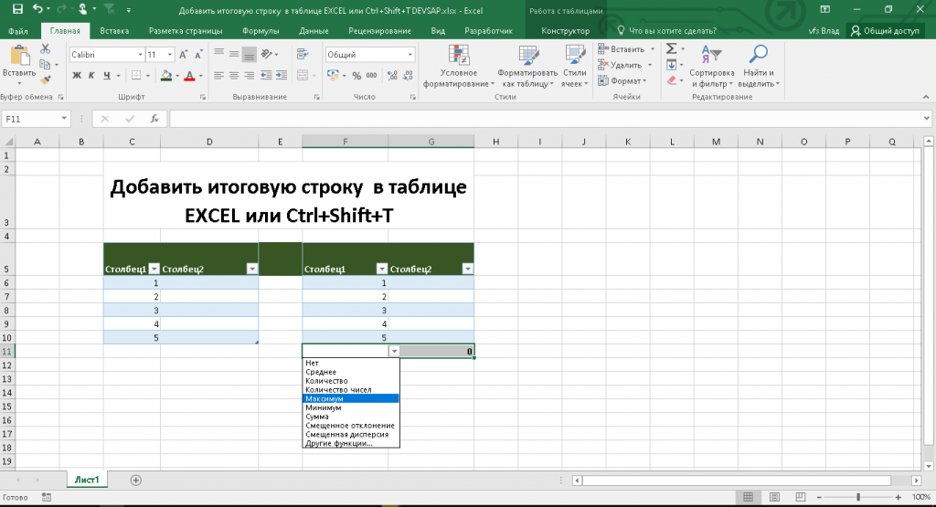Open the font name dropdown Calibri

pyautogui.click(x=140, y=54)
